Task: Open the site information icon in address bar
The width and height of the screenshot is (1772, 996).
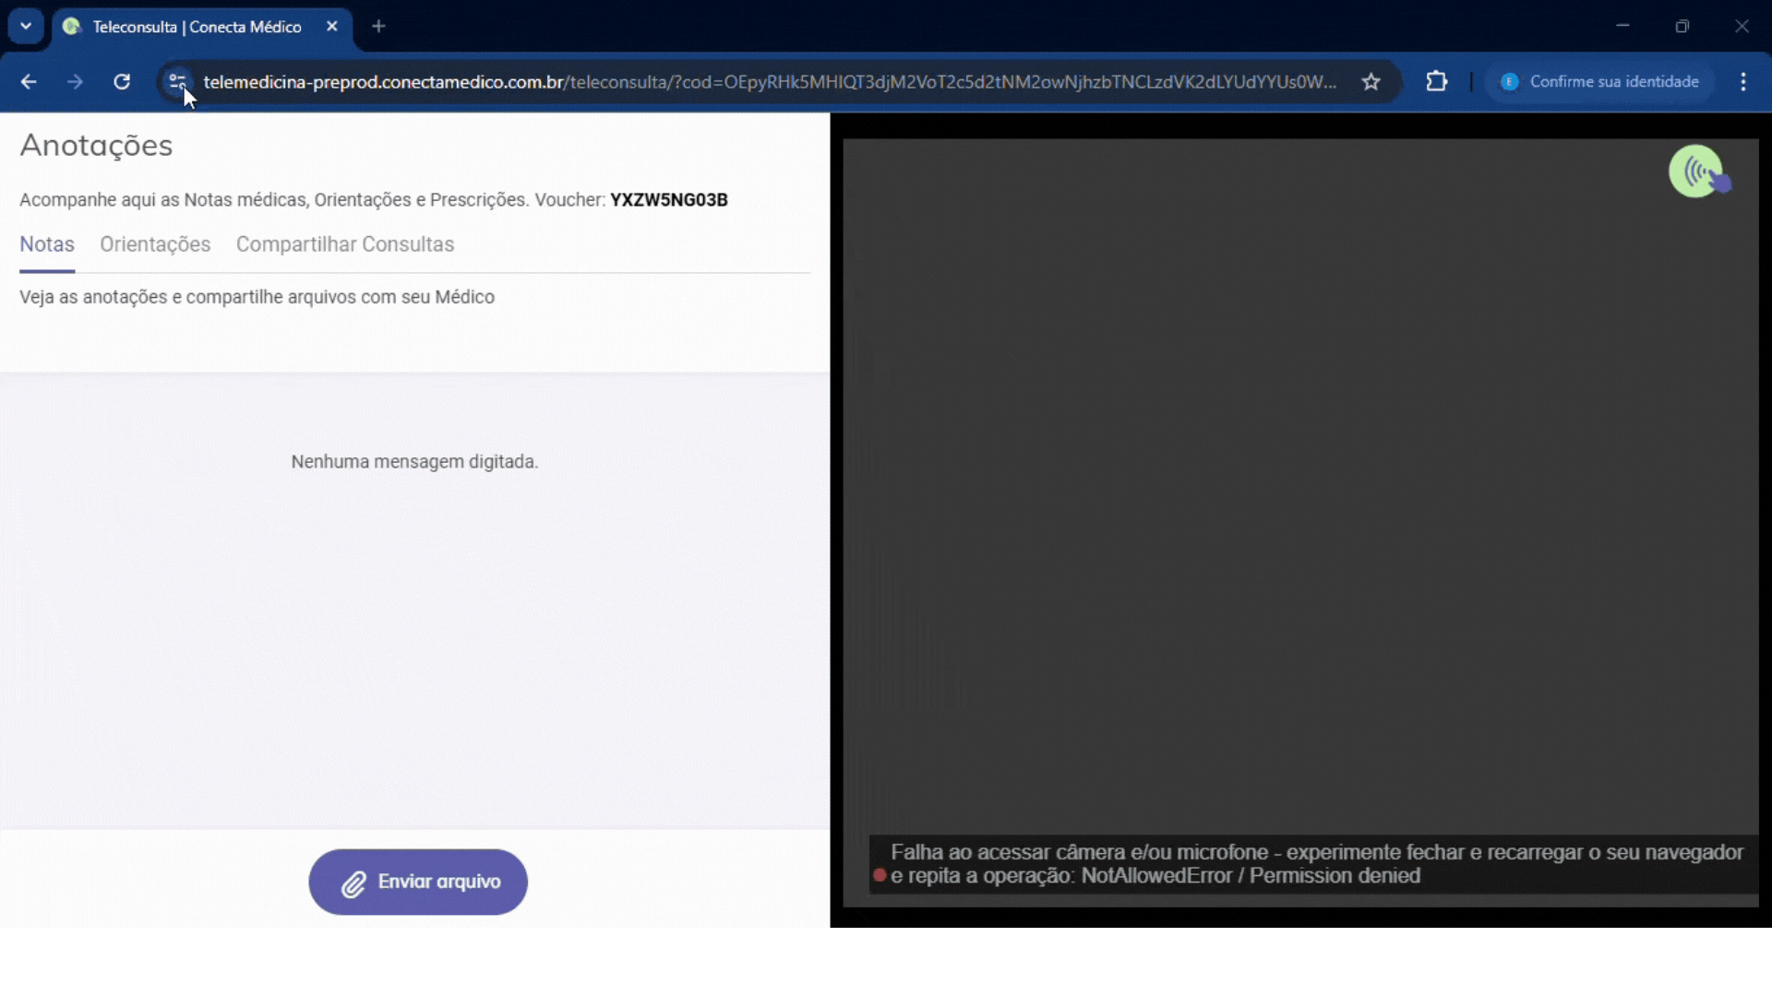Action: 177,82
